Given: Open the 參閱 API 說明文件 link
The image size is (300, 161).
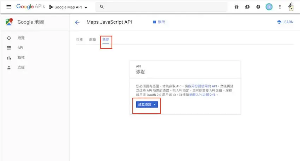Looking at the screenshot, I should (x=202, y=95).
